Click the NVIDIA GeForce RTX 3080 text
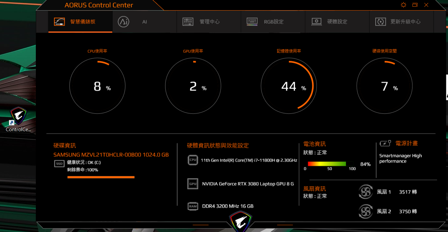Viewport: 448px width, 232px height. pos(248,184)
